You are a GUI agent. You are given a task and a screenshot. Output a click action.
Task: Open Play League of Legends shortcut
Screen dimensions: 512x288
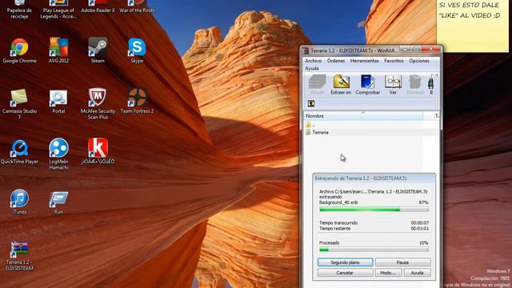pos(58,9)
